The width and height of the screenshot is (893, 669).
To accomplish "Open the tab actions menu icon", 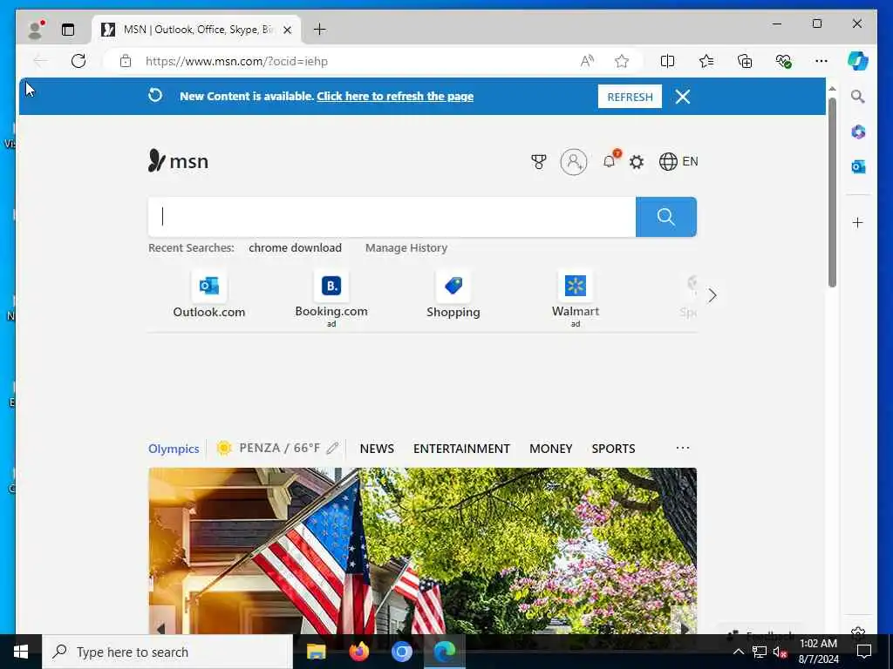I will pos(68,30).
